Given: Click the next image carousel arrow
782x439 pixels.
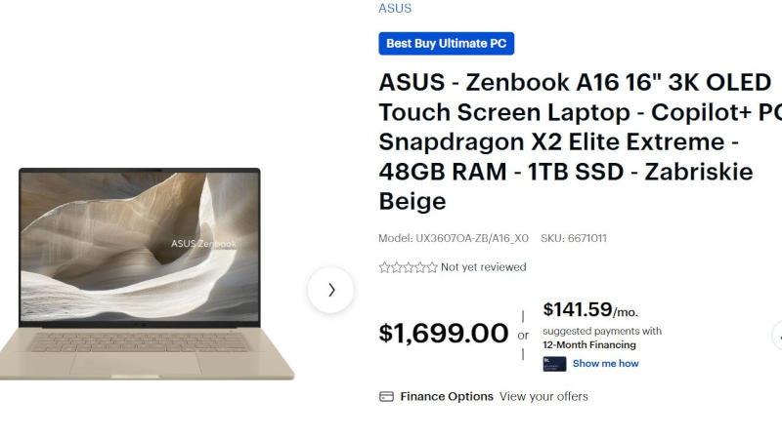Looking at the screenshot, I should pos(330,290).
